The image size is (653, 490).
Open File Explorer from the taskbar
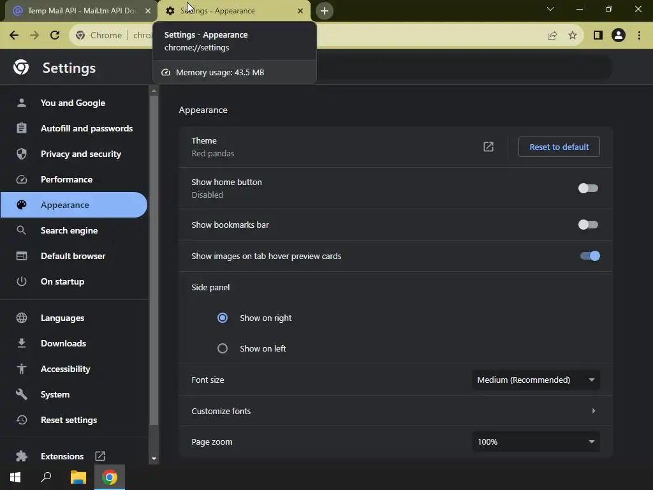click(78, 477)
